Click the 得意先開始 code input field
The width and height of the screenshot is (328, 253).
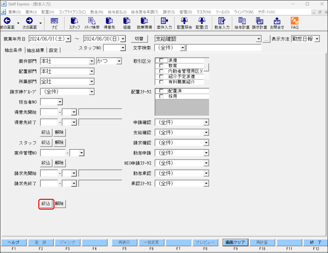49,112
